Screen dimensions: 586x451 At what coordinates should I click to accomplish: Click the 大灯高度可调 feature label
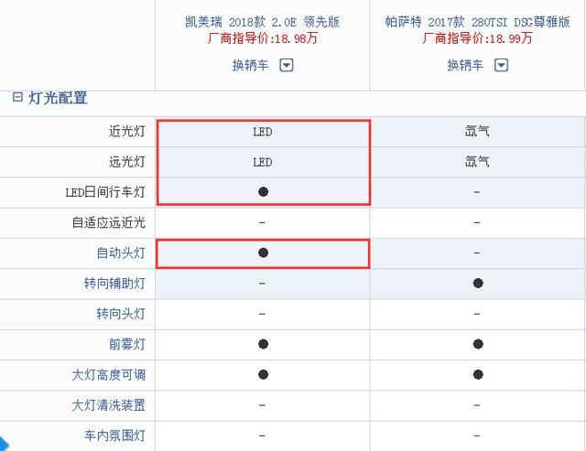(108, 374)
